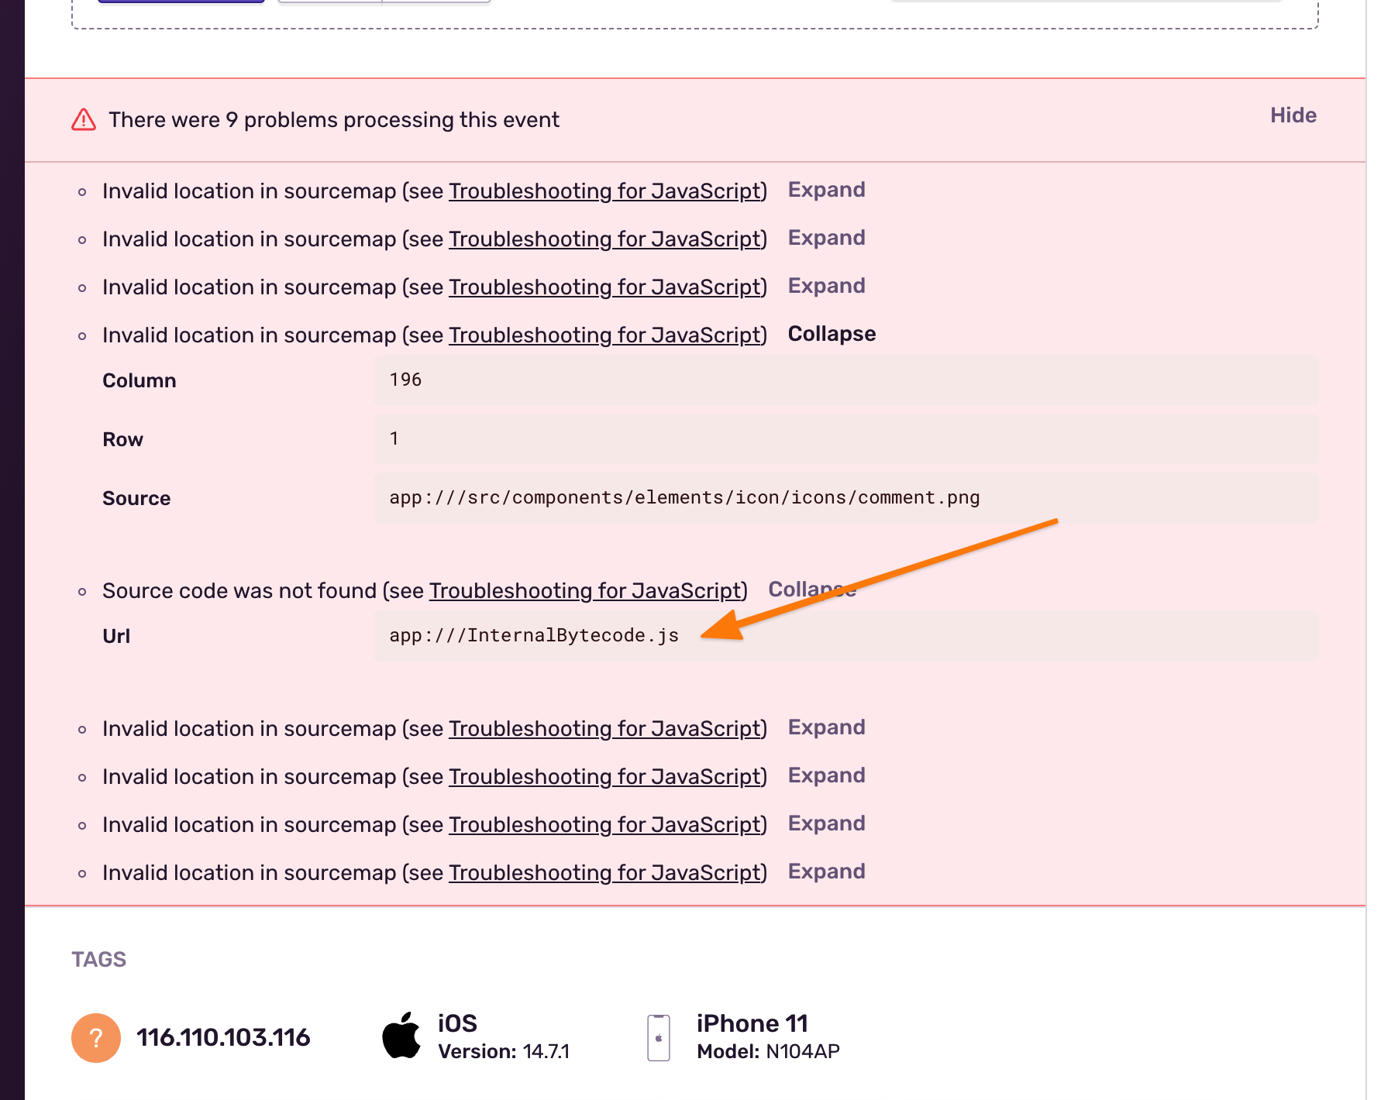1398x1100 pixels.
Task: Select the IP address 116.110.103.116 tag
Action: pos(224,1036)
